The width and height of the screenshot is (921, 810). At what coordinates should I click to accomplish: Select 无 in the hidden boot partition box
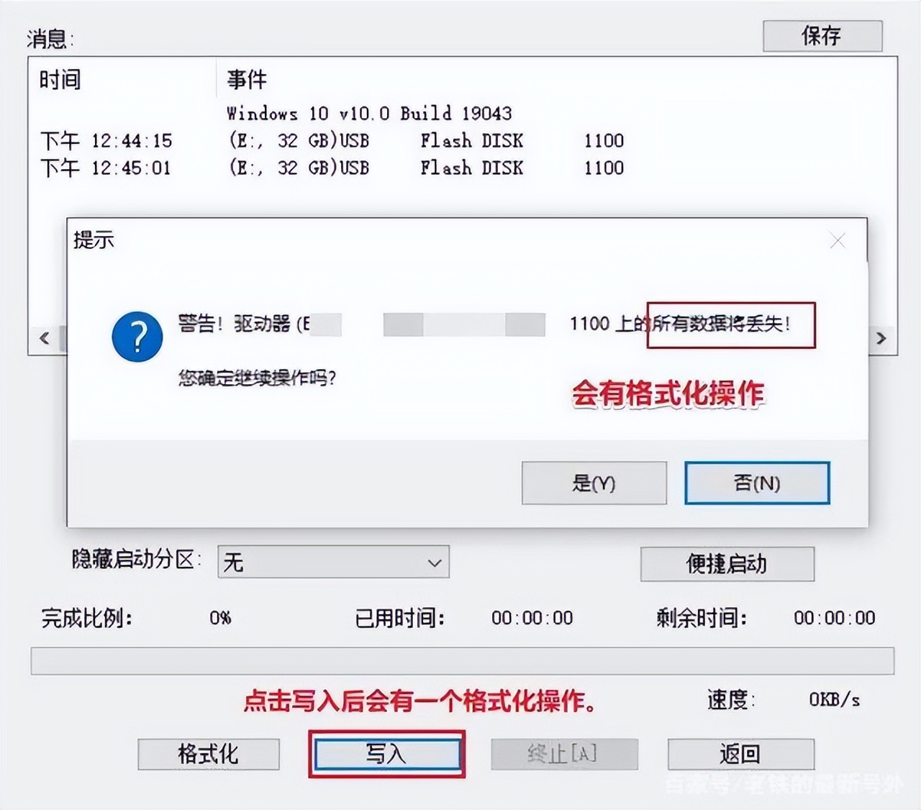click(x=237, y=563)
